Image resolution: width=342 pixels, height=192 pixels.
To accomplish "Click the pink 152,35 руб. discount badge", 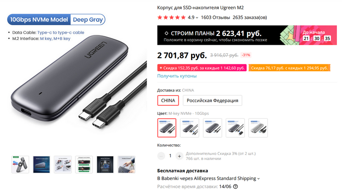I will [202, 67].
